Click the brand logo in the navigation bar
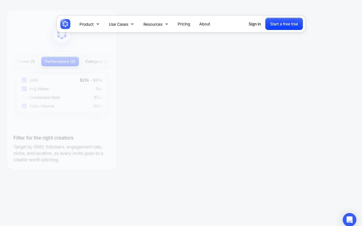 pyautogui.click(x=65, y=24)
